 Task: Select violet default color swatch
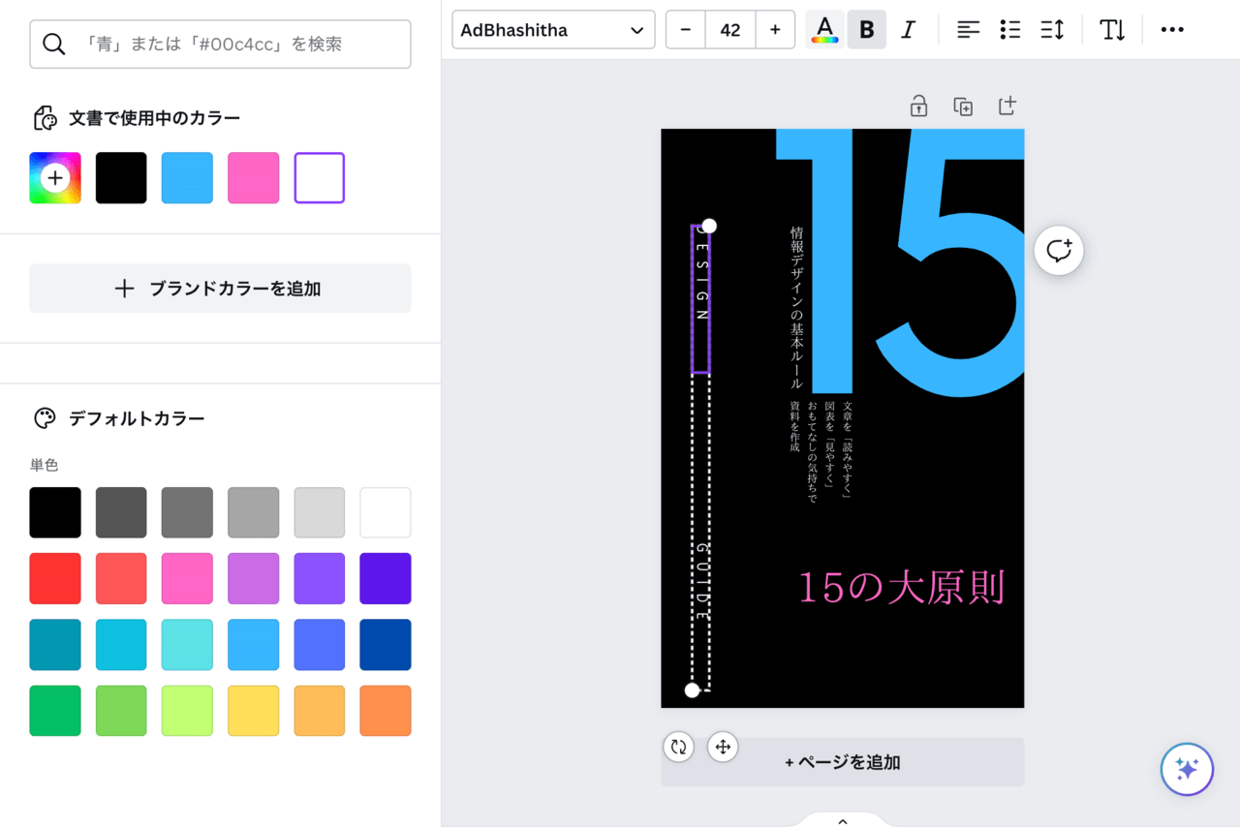(x=320, y=578)
